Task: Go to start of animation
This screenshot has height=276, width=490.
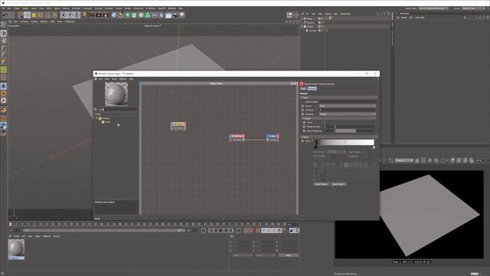Action: point(204,231)
